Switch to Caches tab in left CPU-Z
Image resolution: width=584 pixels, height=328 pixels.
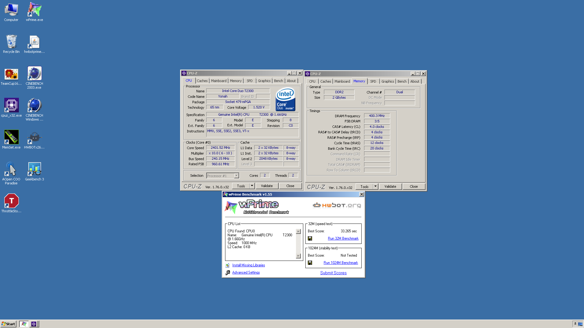202,81
